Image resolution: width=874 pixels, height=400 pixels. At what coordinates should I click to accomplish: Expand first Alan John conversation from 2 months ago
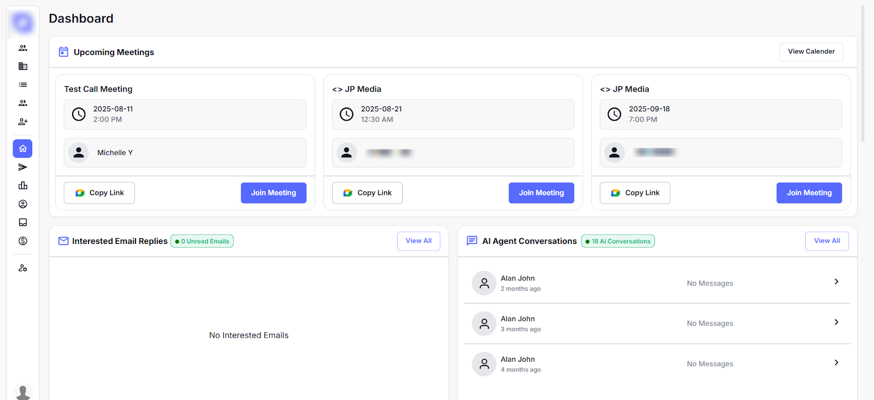(x=836, y=282)
